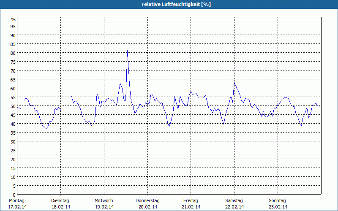
Task: Click the Mittwoch day label
Action: tap(104, 200)
